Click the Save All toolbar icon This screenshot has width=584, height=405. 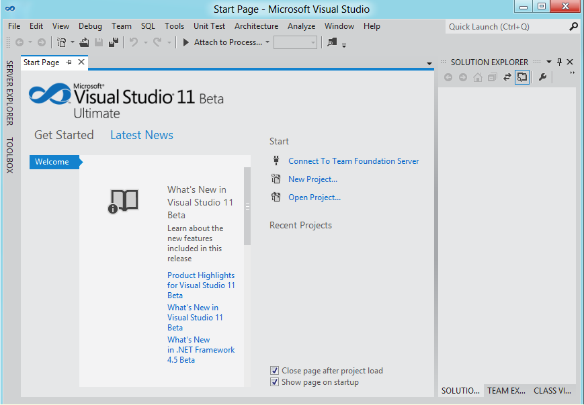point(114,42)
